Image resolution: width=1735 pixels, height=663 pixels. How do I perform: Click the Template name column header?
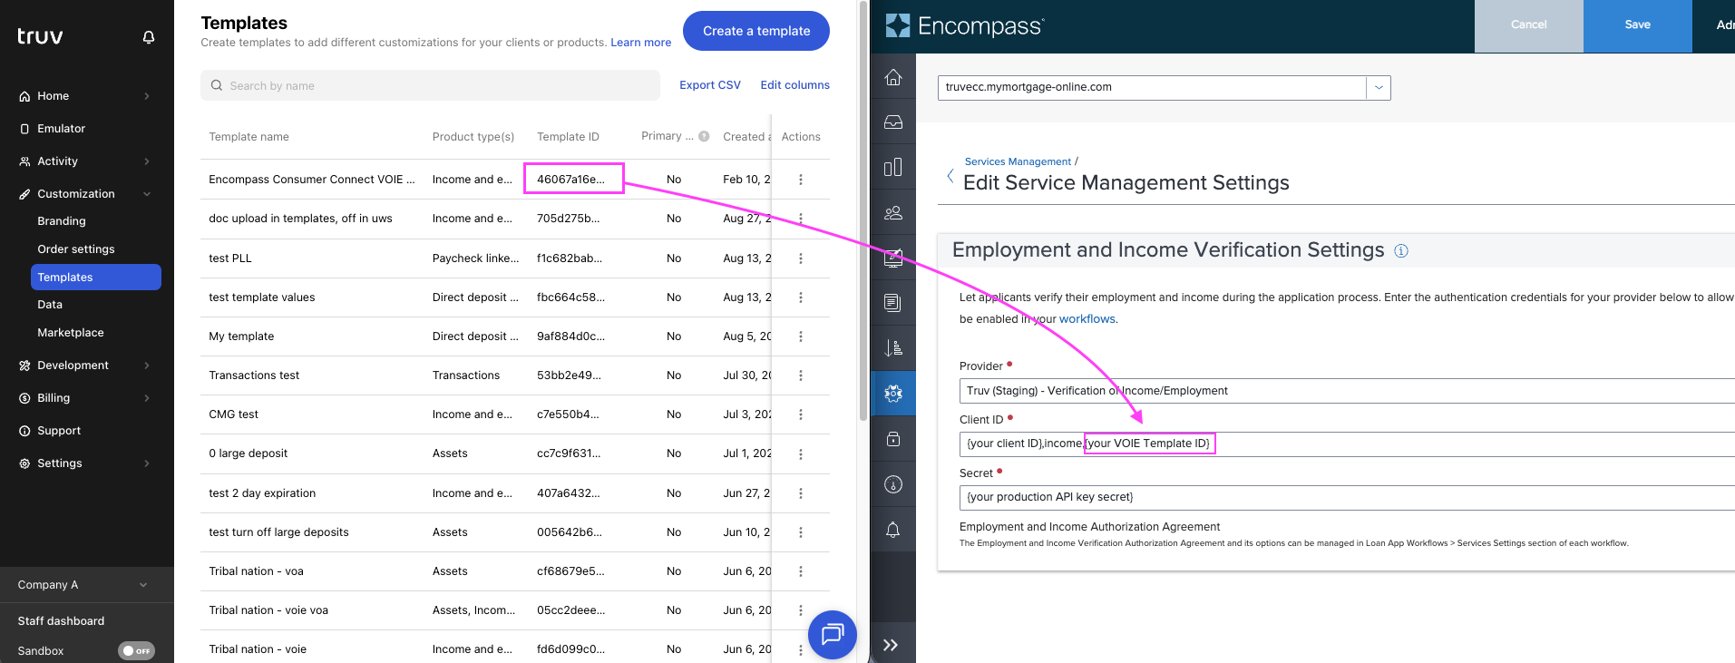pyautogui.click(x=249, y=137)
